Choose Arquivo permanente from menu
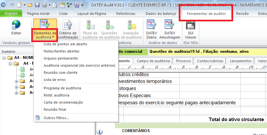The height and width of the screenshot is (135, 267). (76, 58)
